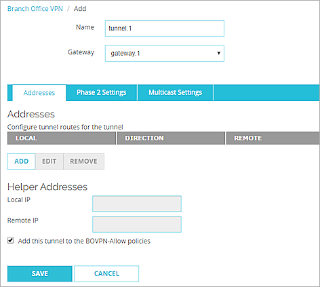This screenshot has width=320, height=287.
Task: Select the Addresses tab
Action: (39, 93)
